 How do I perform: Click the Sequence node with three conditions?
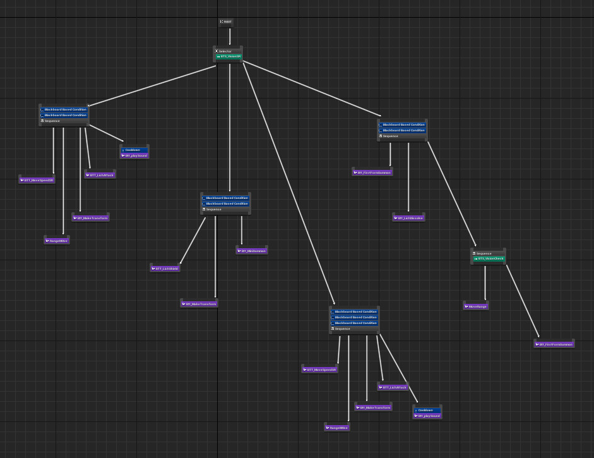tap(353, 328)
